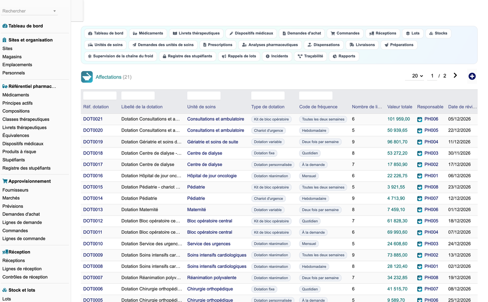The image size is (488, 302).
Task: Open the Réceptions toolbar button
Action: pos(383,33)
